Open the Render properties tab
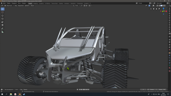 click(x=170, y=40)
